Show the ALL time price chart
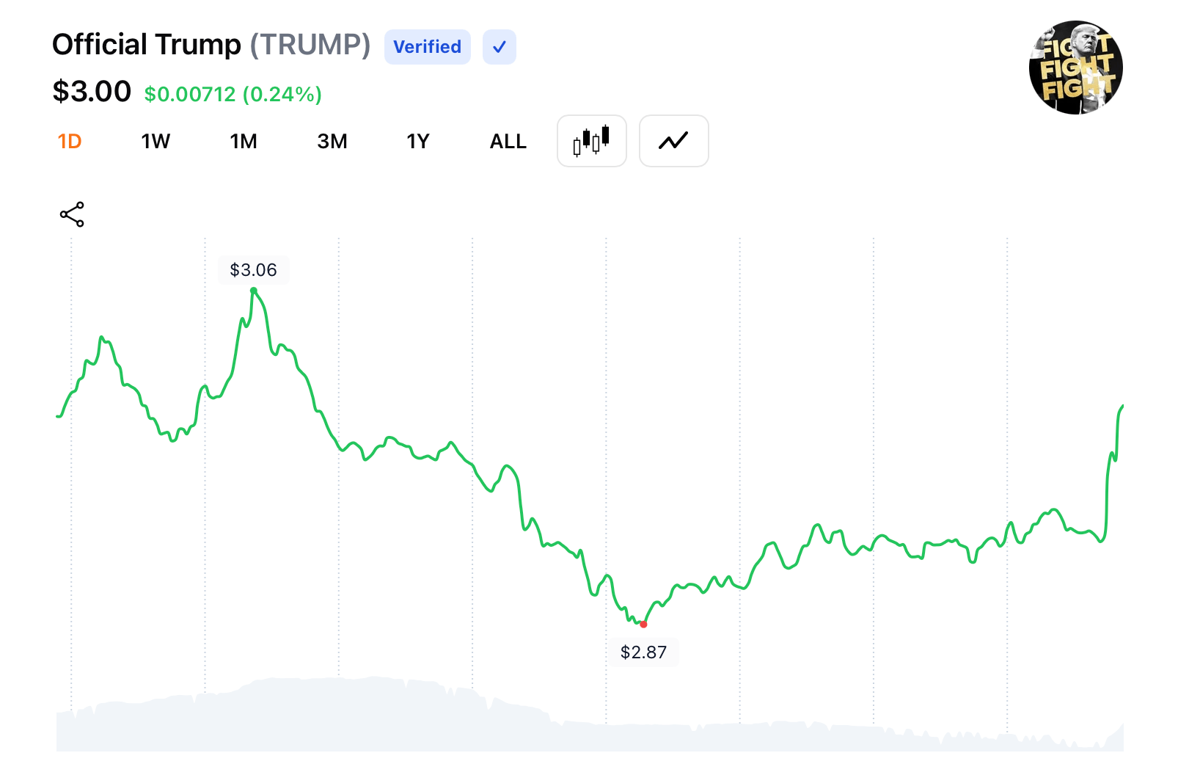 [x=508, y=141]
